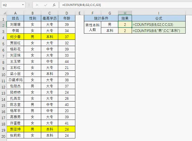Click the cancel X icon in formula bar
This screenshot has width=192, height=141.
point(37,5)
